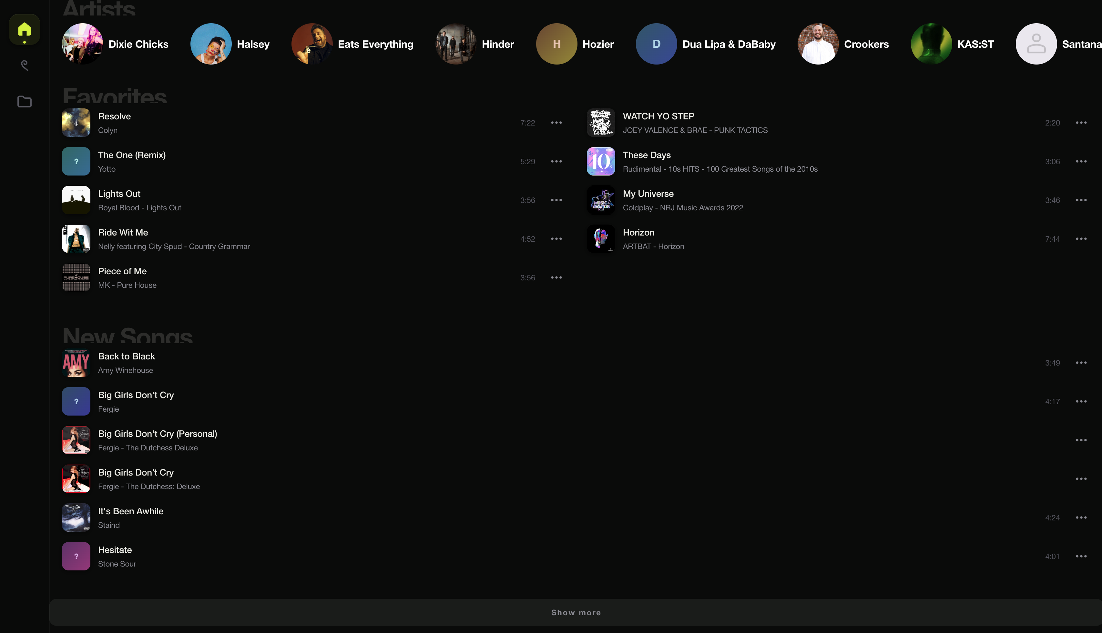Select song title Hesitate

click(115, 549)
